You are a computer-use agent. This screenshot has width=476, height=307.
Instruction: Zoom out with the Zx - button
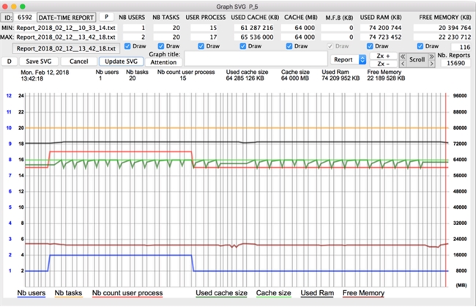(x=382, y=64)
